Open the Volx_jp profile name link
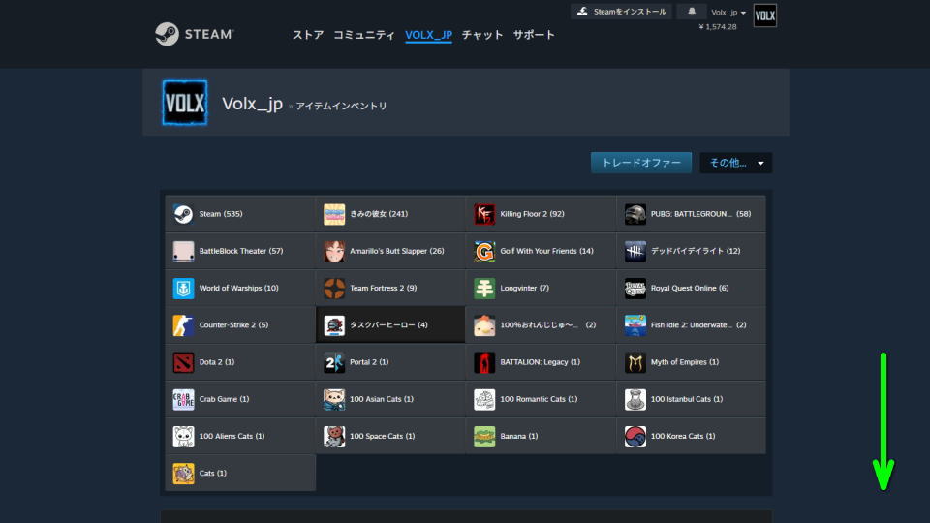This screenshot has height=523, width=930. [252, 104]
